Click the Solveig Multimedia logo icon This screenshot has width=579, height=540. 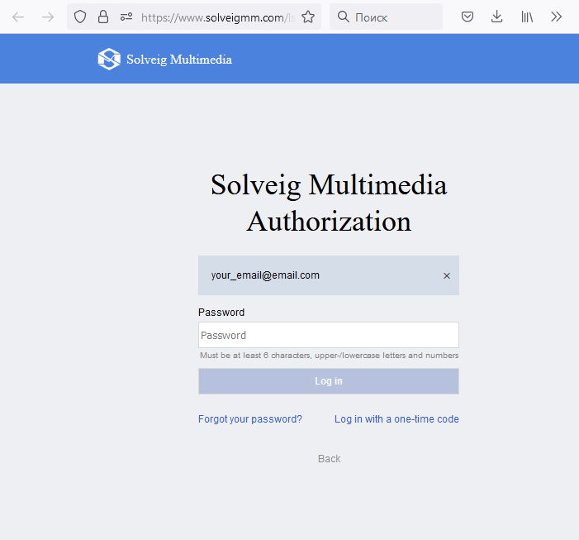(x=109, y=60)
